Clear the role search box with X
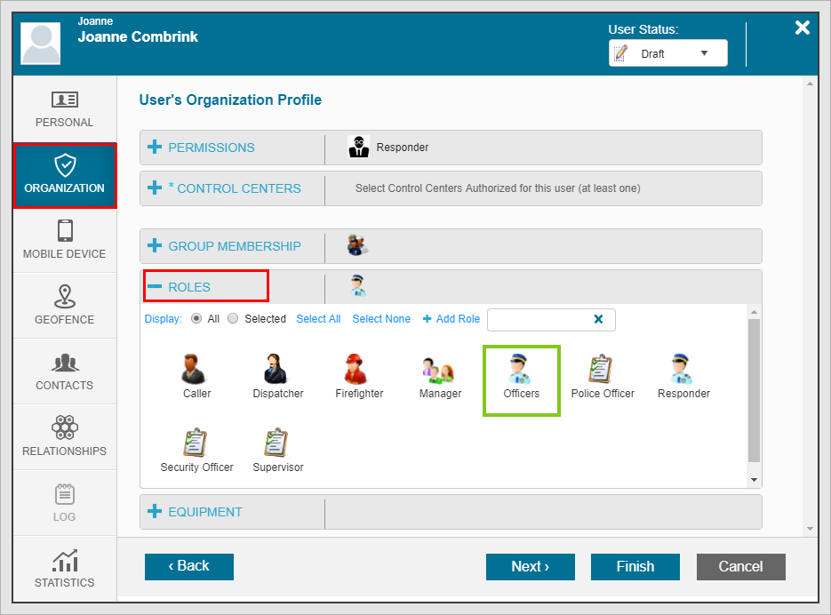This screenshot has height=615, width=831. coord(598,319)
